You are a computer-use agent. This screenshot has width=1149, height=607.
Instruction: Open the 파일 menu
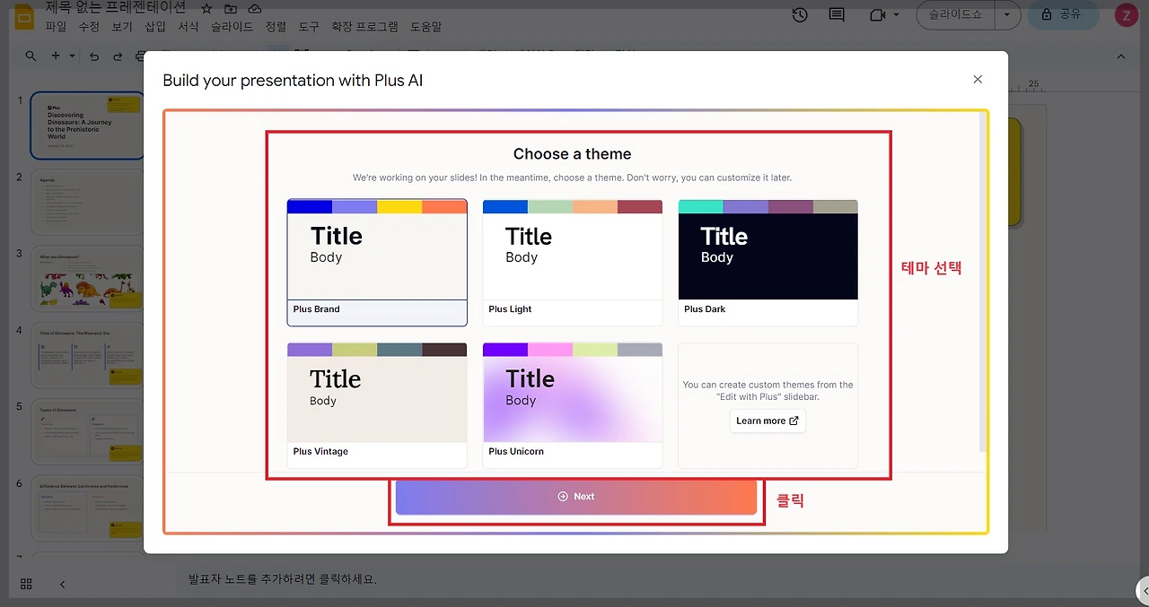click(56, 27)
